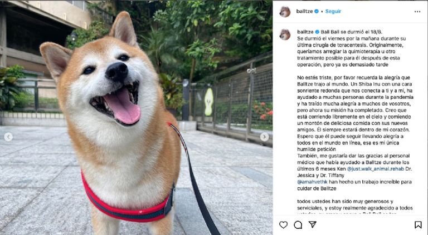Share the post via paper plane icon
The width and height of the screenshot is (428, 235).
coord(312,224)
